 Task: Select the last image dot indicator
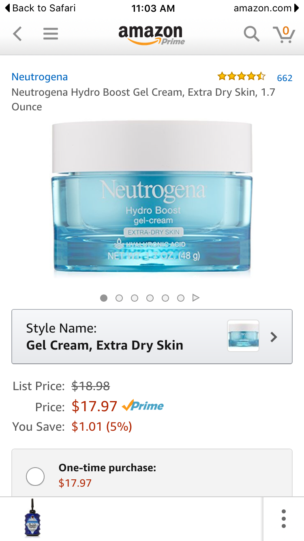pos(181,298)
